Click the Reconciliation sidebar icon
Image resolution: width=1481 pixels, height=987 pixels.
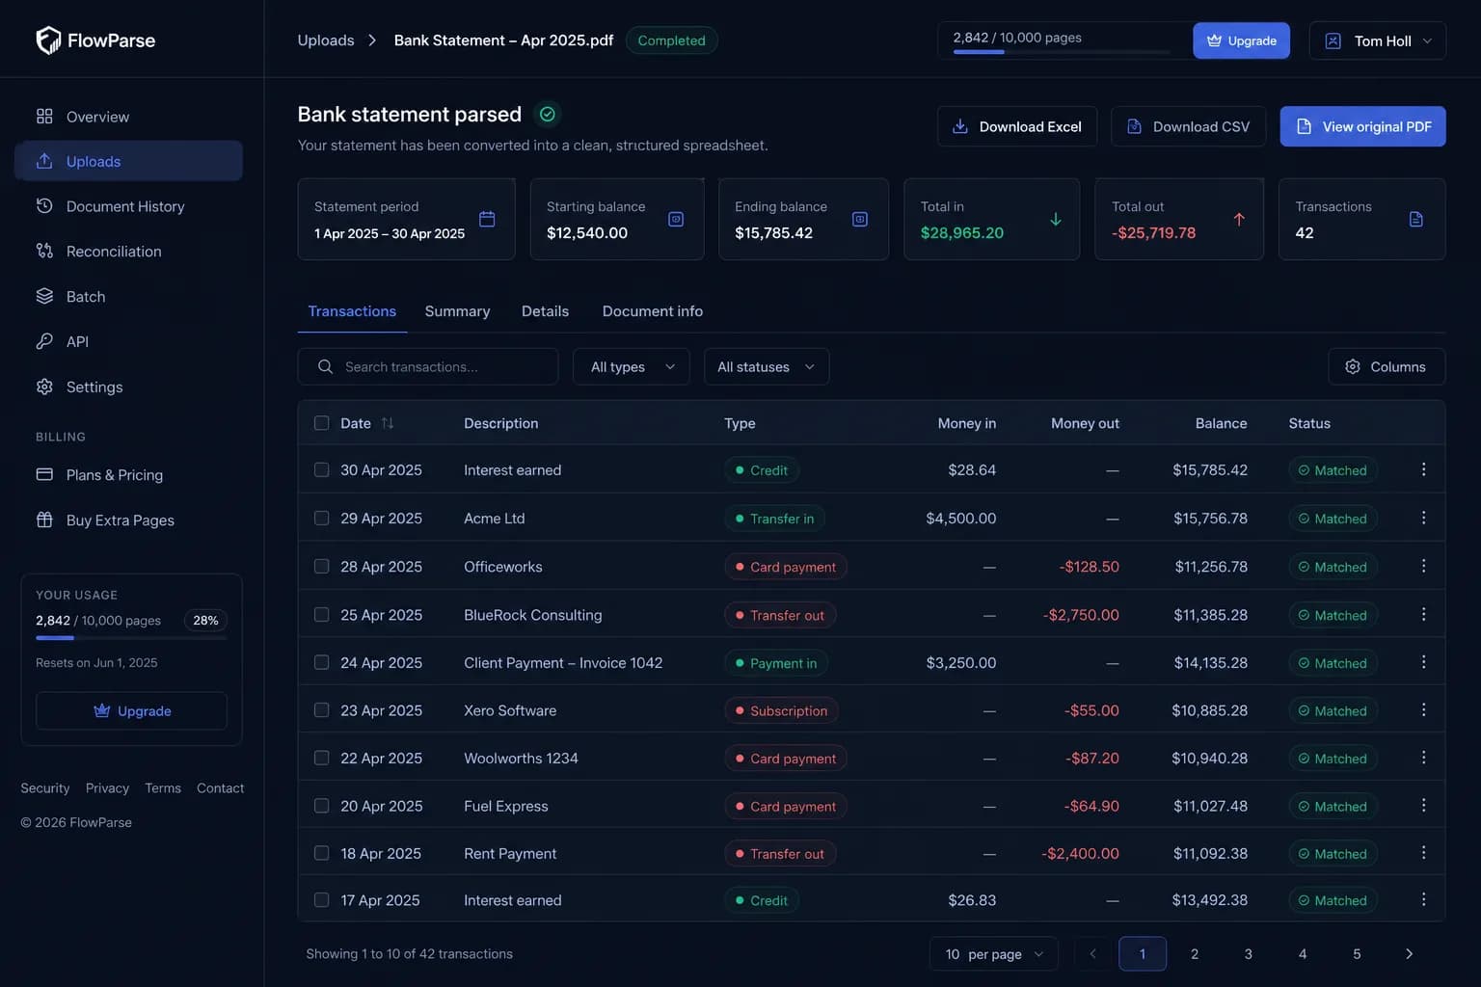(44, 251)
